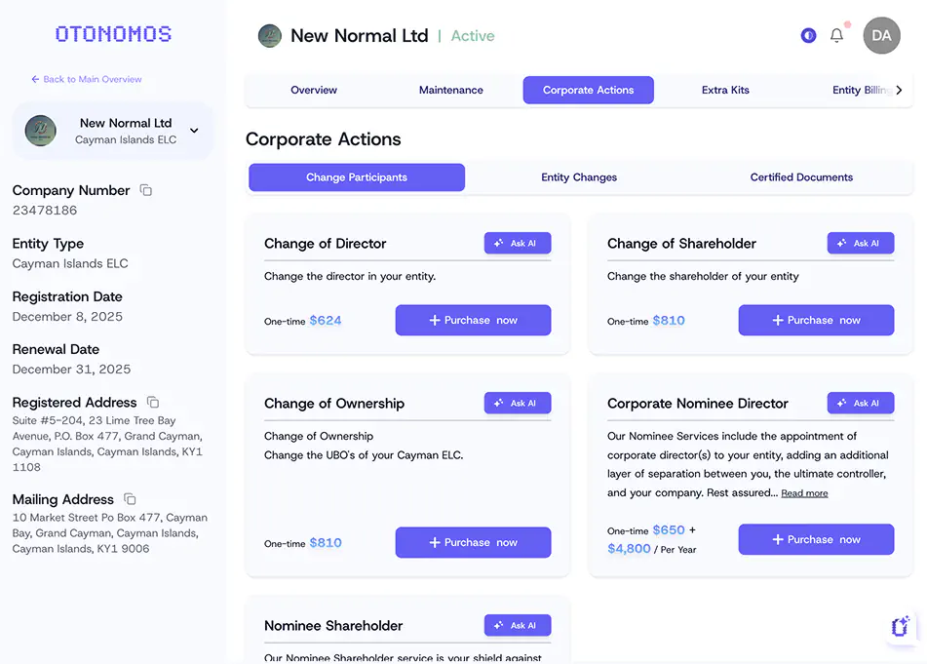
Task: Select the Entity Changes sub-tab
Action: (579, 177)
